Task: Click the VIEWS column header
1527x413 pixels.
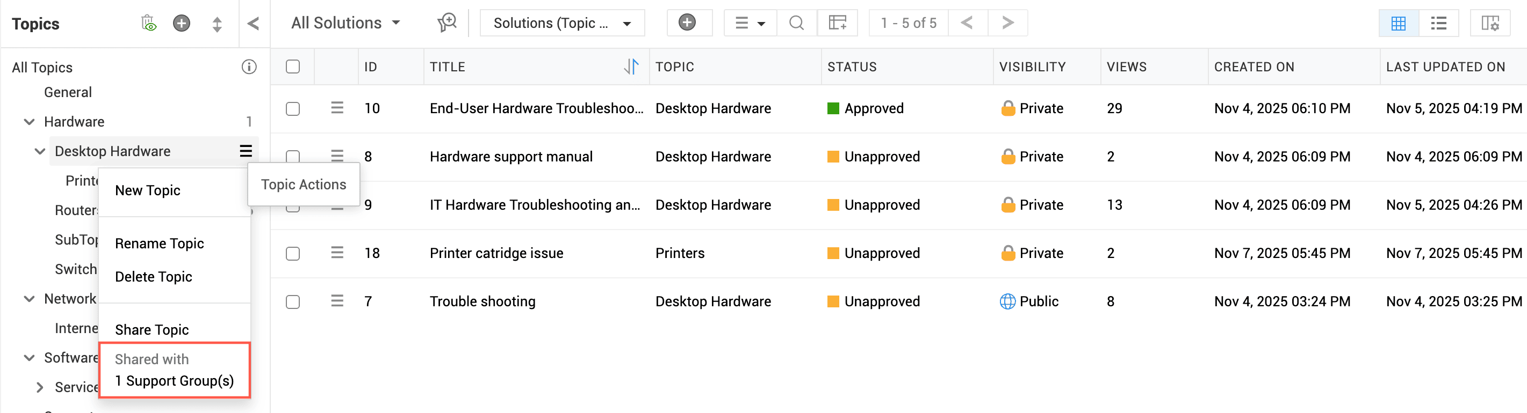Action: pyautogui.click(x=1126, y=67)
